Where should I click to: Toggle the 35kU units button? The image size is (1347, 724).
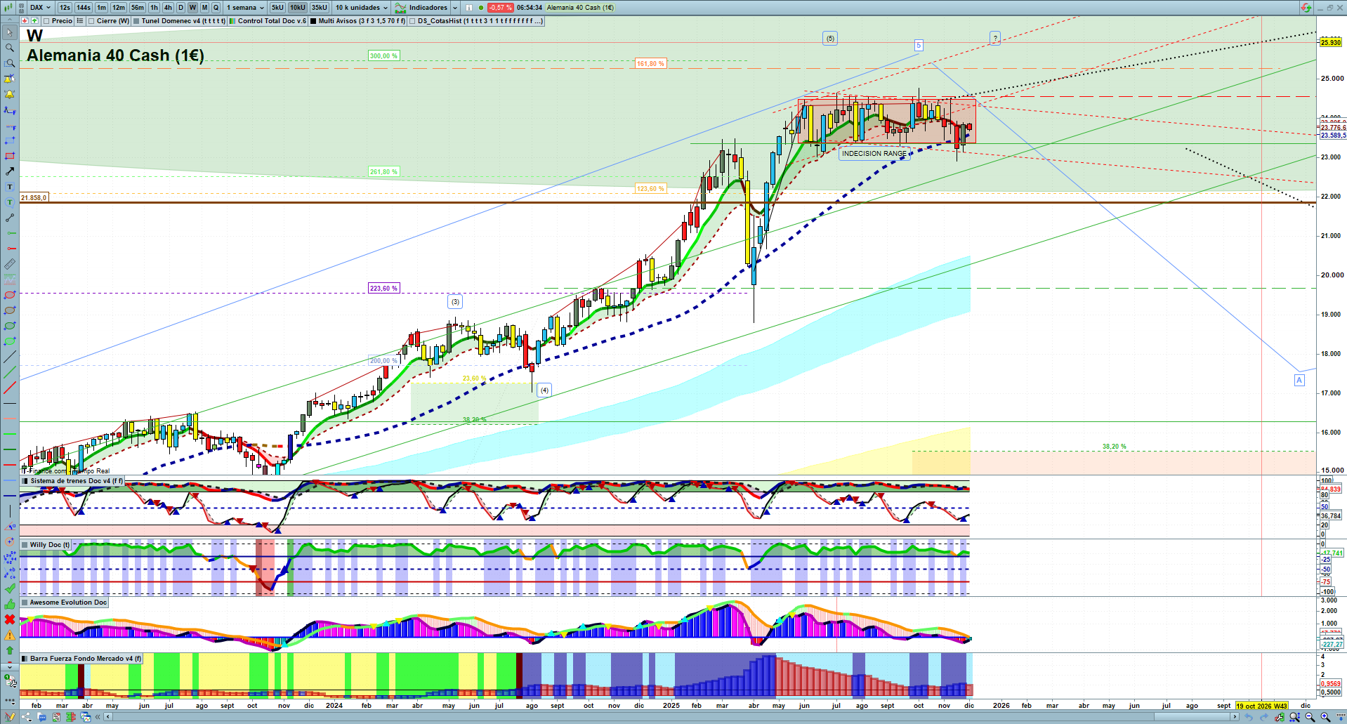320,8
